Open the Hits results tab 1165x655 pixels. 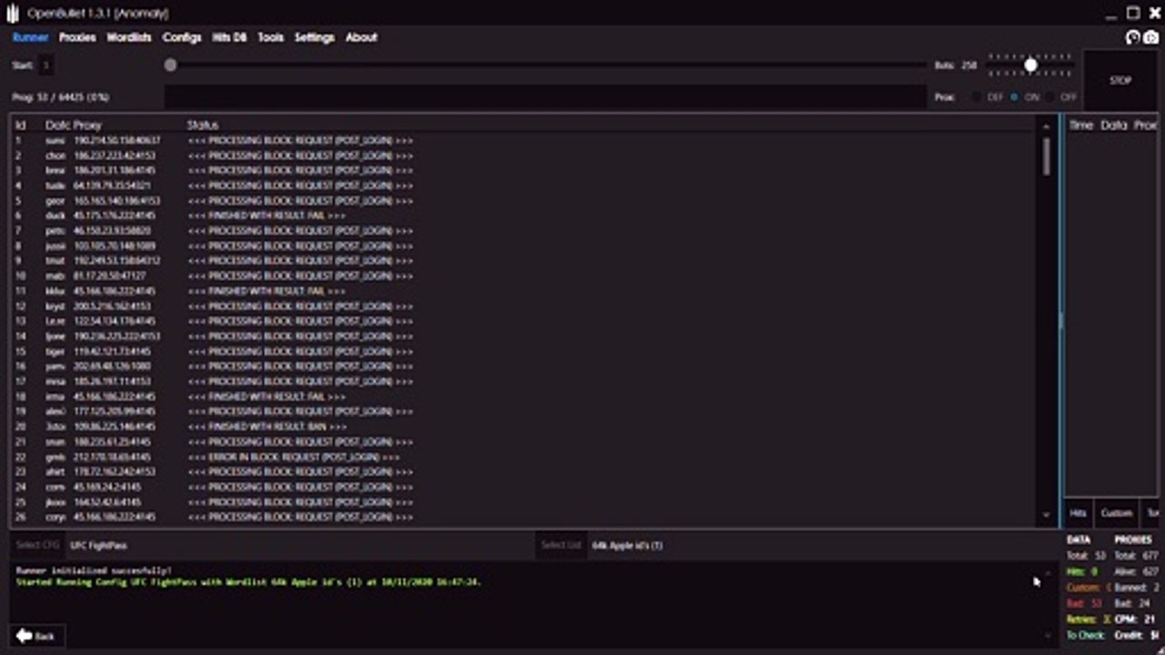pyautogui.click(x=1078, y=513)
